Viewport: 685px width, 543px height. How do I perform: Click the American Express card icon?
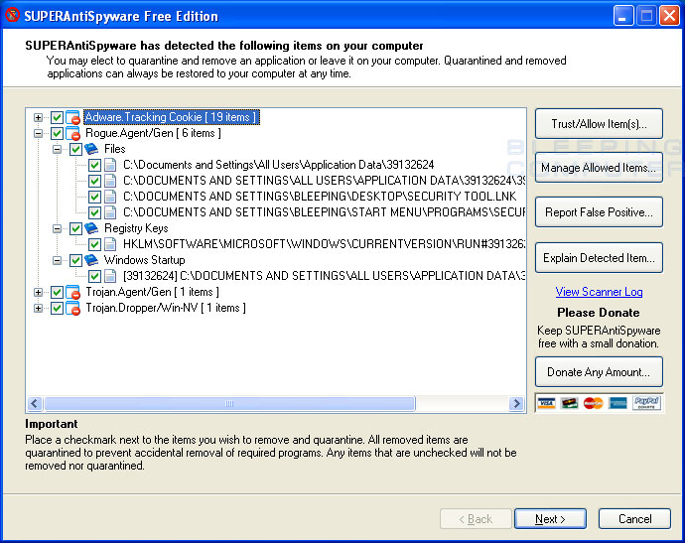pos(617,403)
